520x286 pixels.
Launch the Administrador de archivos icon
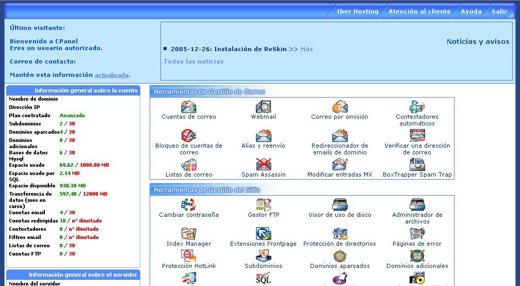[417, 205]
